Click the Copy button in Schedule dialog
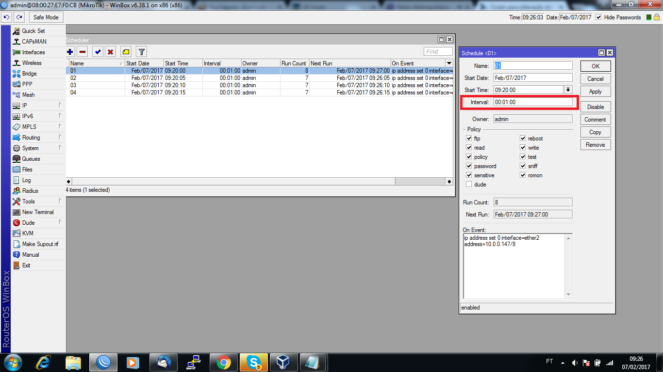Image resolution: width=663 pixels, height=372 pixels. pos(596,132)
